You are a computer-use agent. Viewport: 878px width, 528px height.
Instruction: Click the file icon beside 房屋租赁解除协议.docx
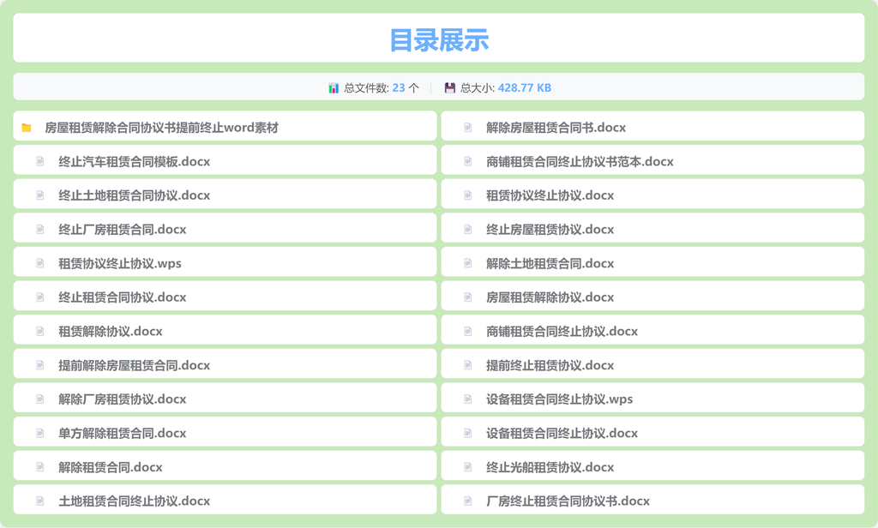(467, 297)
